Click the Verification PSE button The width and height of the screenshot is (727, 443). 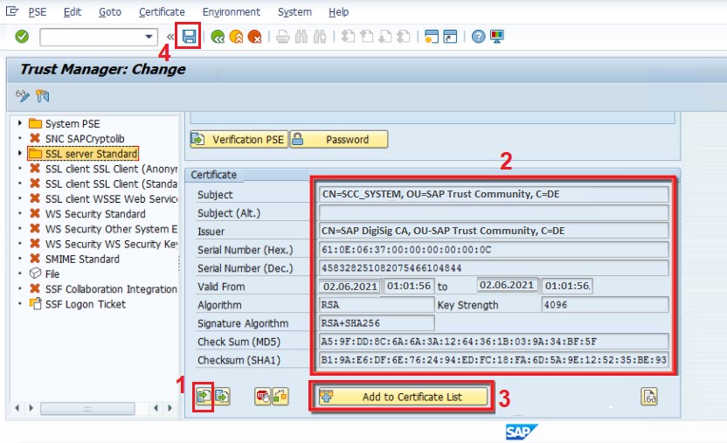tap(239, 139)
